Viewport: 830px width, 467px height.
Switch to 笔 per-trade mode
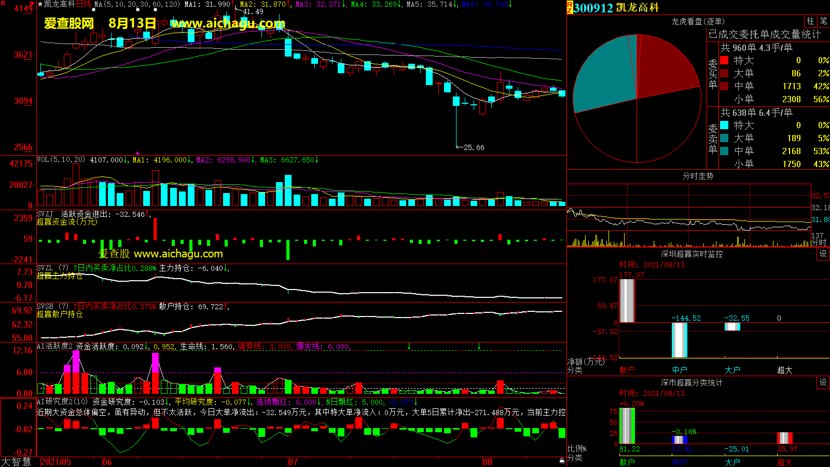pyautogui.click(x=823, y=21)
